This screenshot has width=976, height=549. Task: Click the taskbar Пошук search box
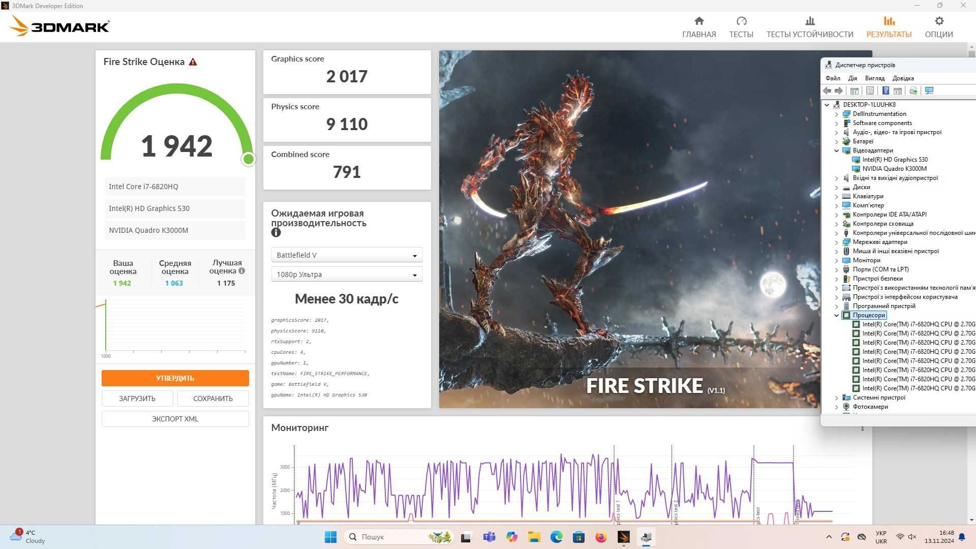point(399,537)
